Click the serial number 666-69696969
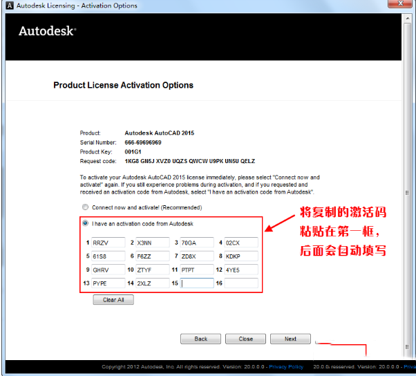The height and width of the screenshot is (376, 416). pos(143,142)
